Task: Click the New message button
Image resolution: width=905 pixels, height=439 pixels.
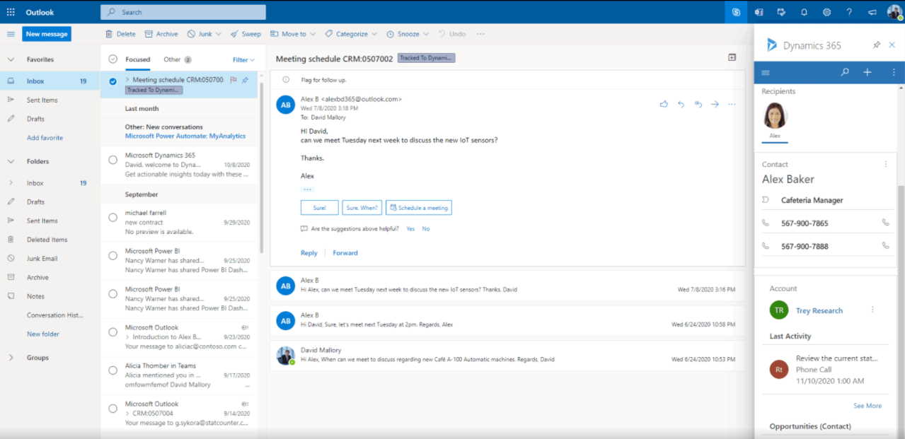Action: pos(47,34)
